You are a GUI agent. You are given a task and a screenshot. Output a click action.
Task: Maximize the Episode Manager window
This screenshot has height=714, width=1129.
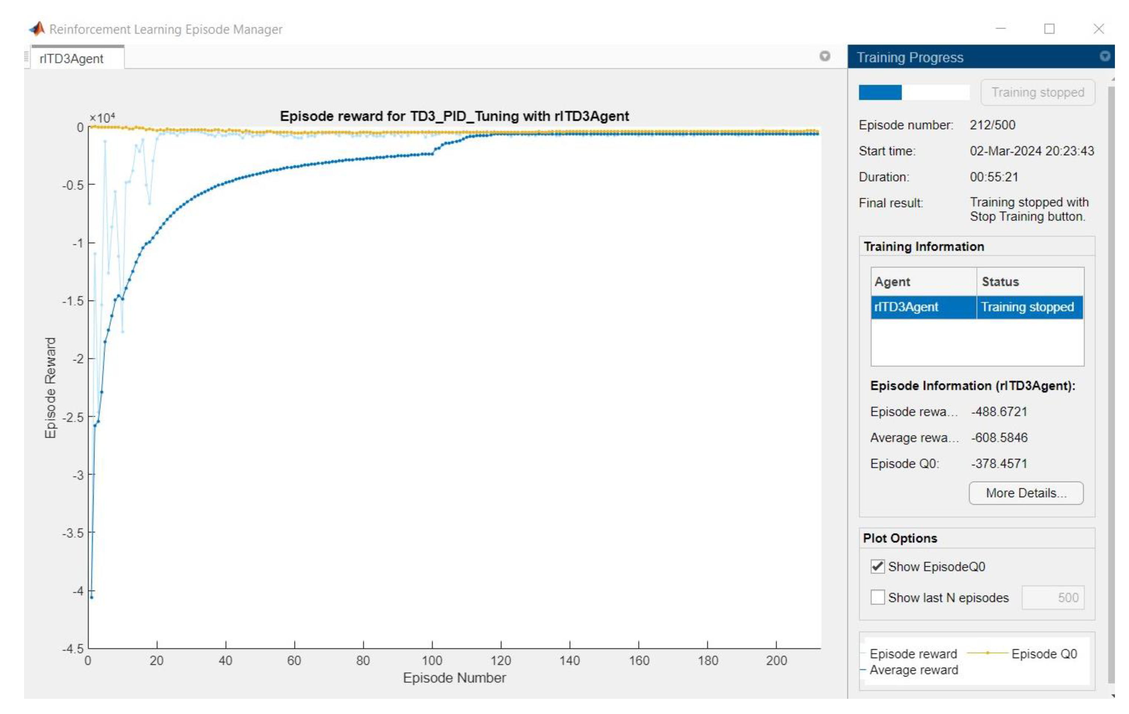tap(1049, 29)
